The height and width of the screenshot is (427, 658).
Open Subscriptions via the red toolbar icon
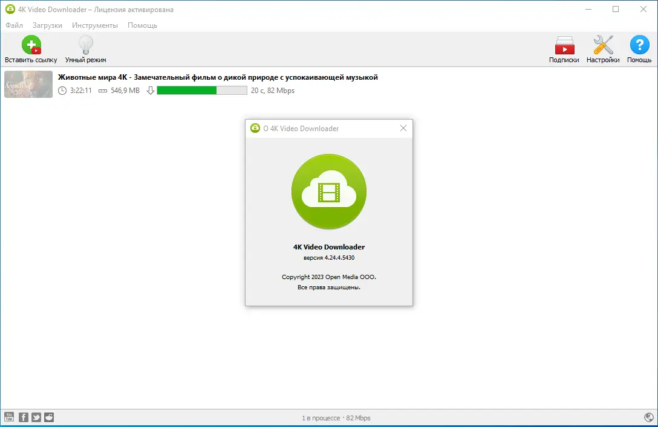[564, 45]
